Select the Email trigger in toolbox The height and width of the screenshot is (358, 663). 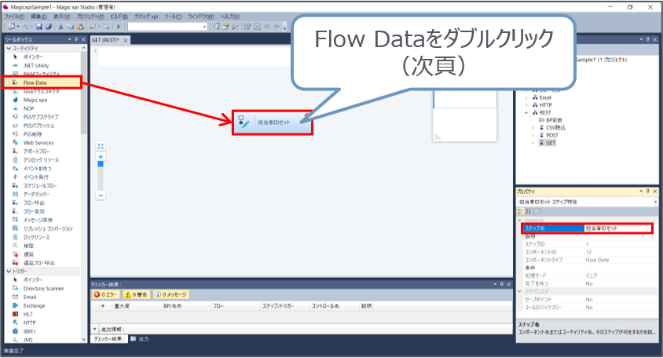[x=30, y=297]
